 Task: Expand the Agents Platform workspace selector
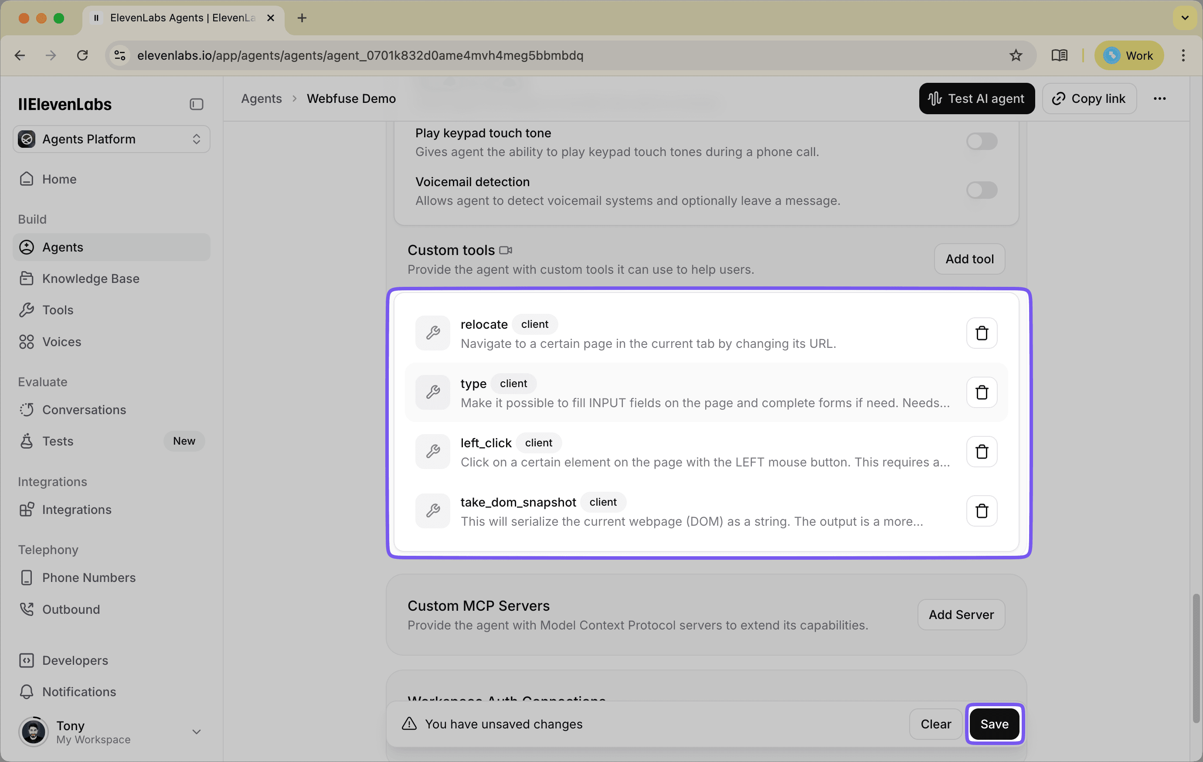coord(111,139)
